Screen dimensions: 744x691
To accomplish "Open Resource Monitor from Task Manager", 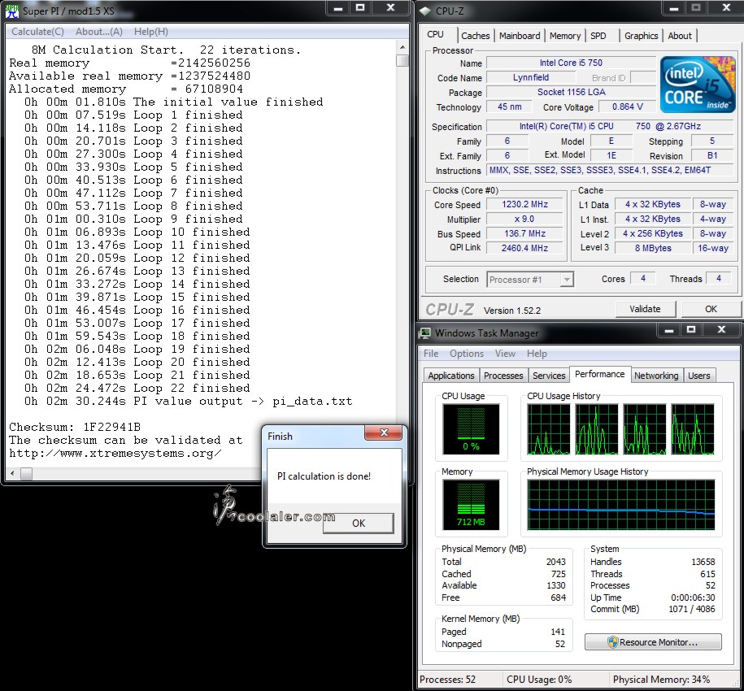I will (653, 642).
